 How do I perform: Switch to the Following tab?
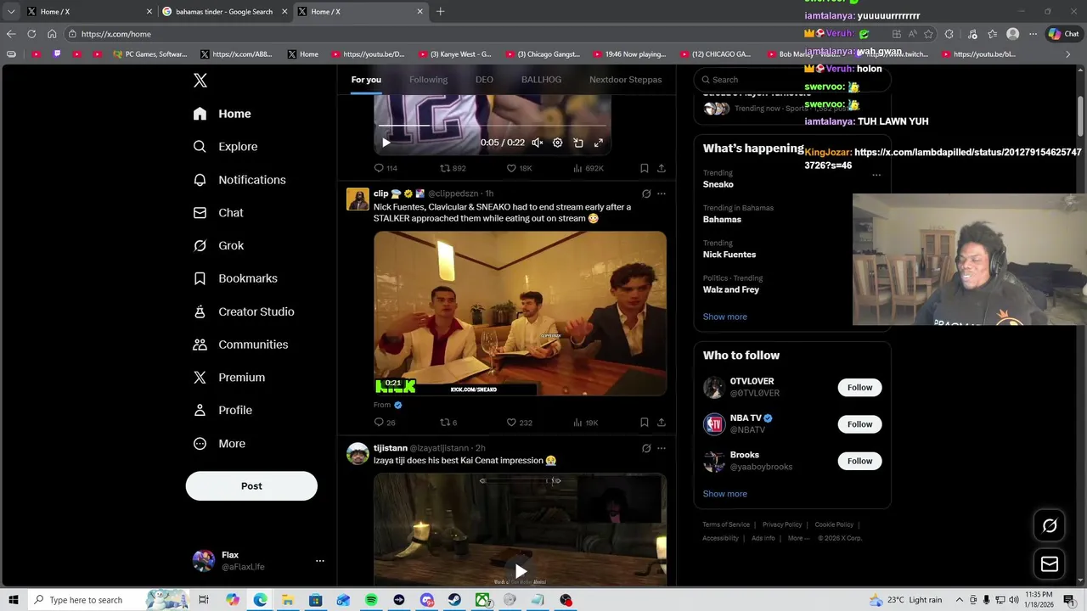[x=428, y=80]
